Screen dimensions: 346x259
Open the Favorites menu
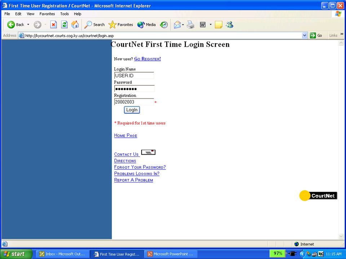[x=47, y=14]
